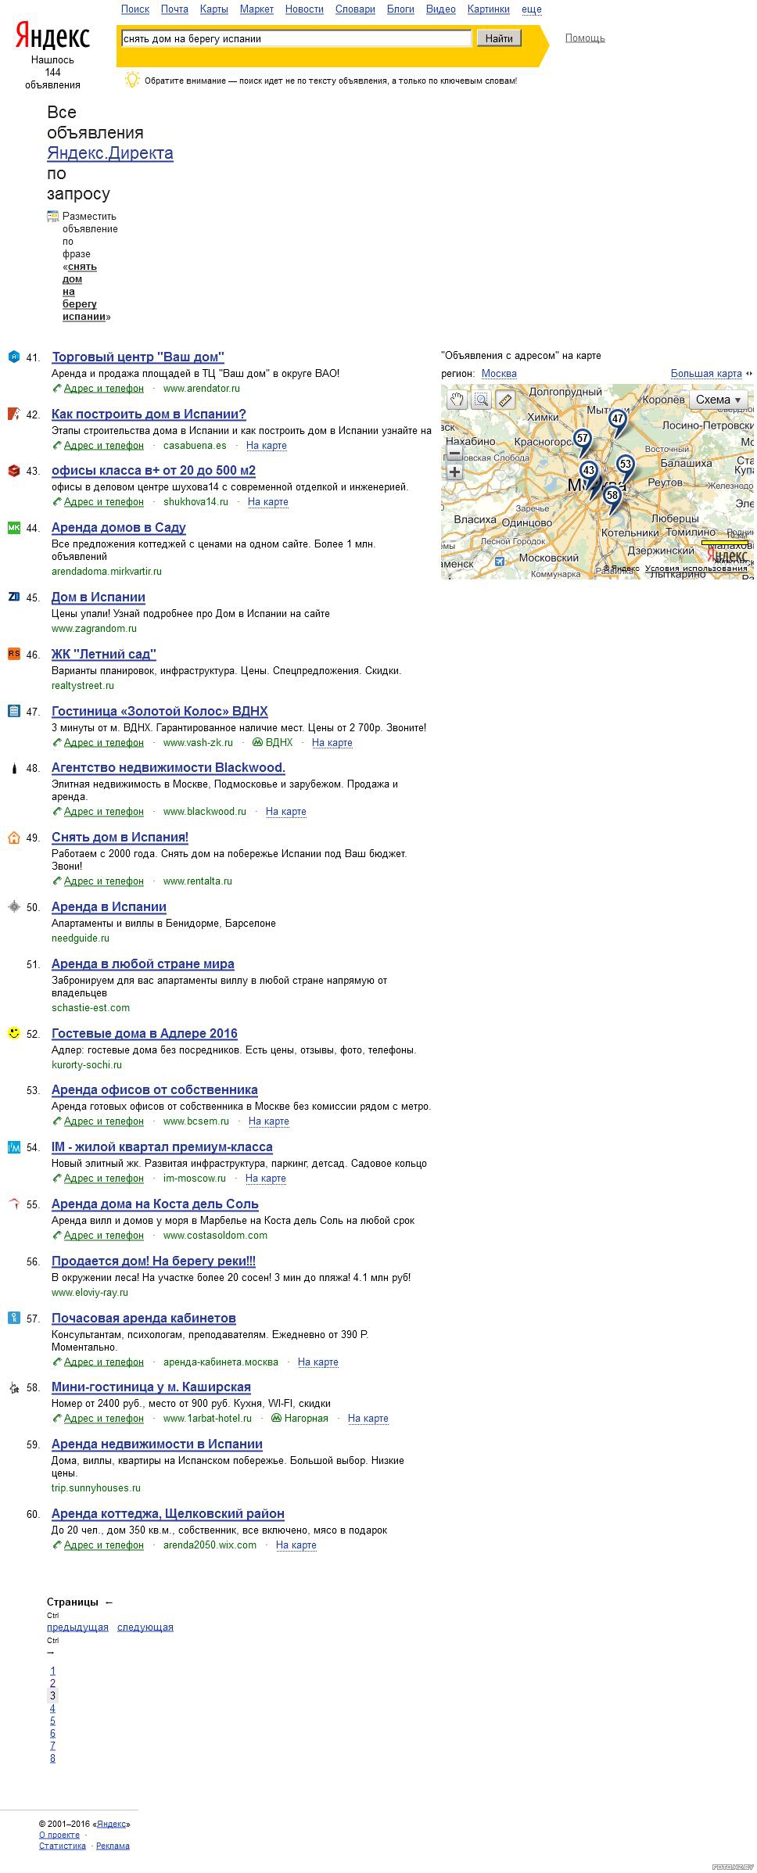The width and height of the screenshot is (757, 1873).
Task: Click smiley favicon of ad 52
Action: coord(13,1033)
